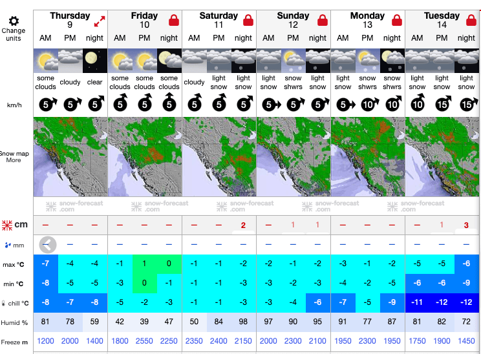Click the grey circular back arrow button

47,245
